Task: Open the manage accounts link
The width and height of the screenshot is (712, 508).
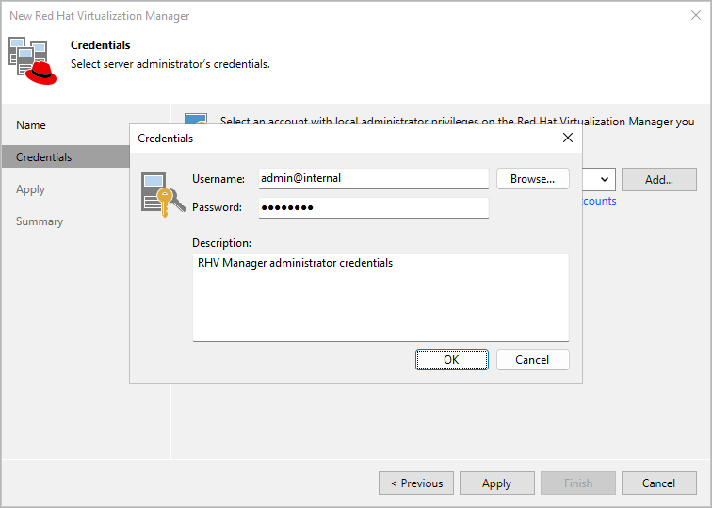Action: tap(599, 201)
